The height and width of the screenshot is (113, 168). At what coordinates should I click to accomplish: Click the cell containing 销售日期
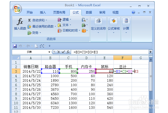[x=31, y=67]
